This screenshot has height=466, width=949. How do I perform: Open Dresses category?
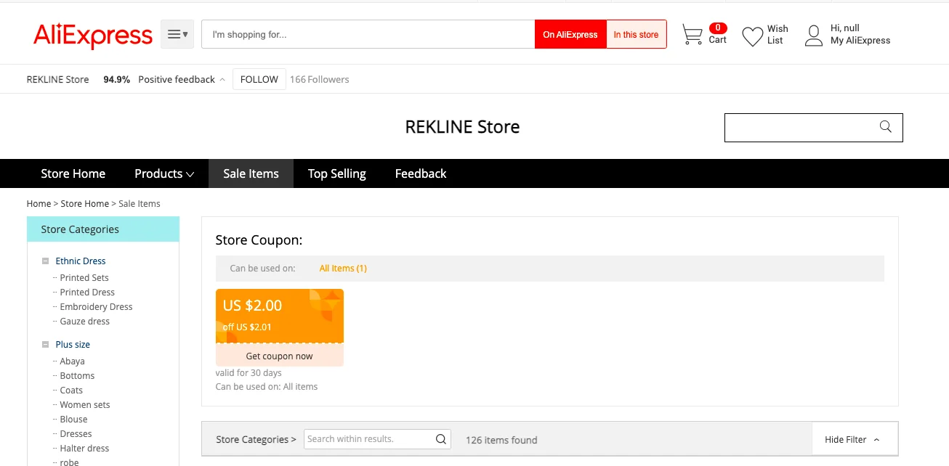(x=76, y=434)
